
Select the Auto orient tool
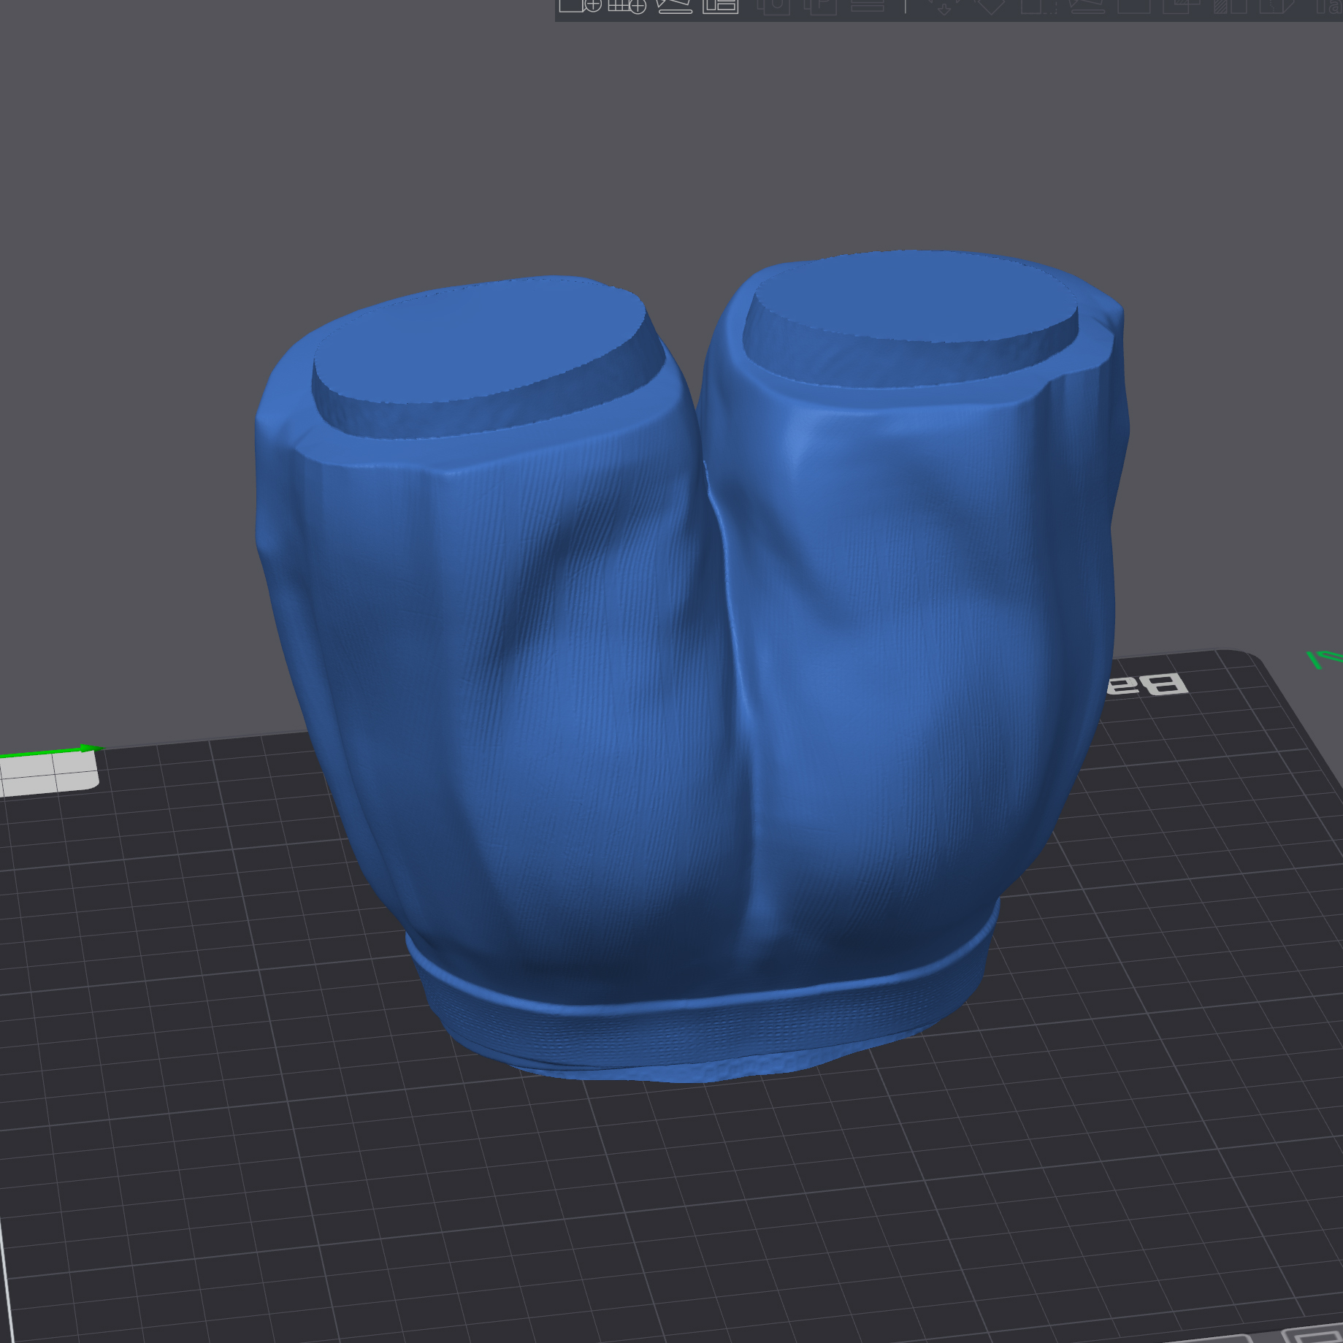pos(673,6)
